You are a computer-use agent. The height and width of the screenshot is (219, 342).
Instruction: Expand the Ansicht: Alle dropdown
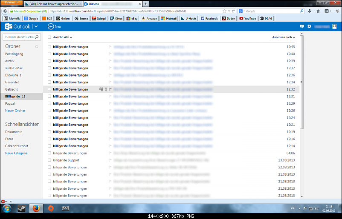click(63, 37)
